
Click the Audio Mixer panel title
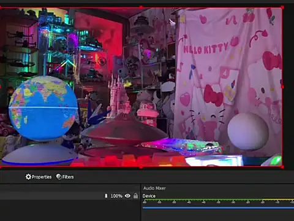click(154, 188)
